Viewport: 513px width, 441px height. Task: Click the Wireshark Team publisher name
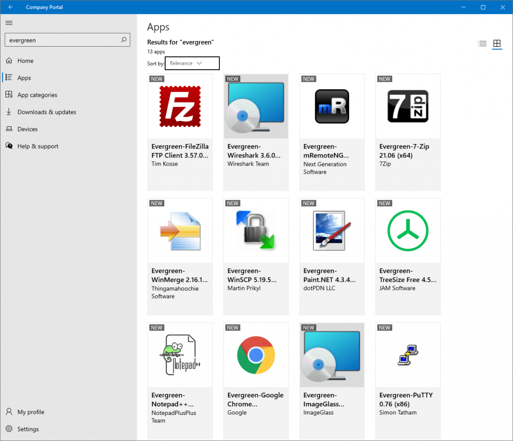[248, 164]
